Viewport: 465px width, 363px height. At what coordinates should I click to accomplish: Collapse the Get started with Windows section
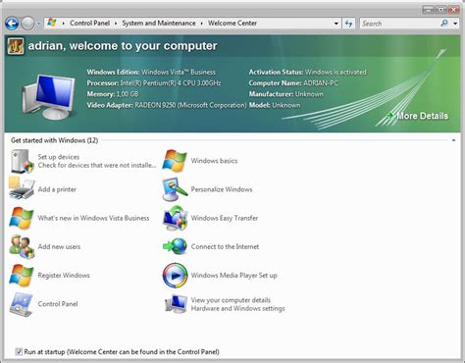tap(453, 140)
